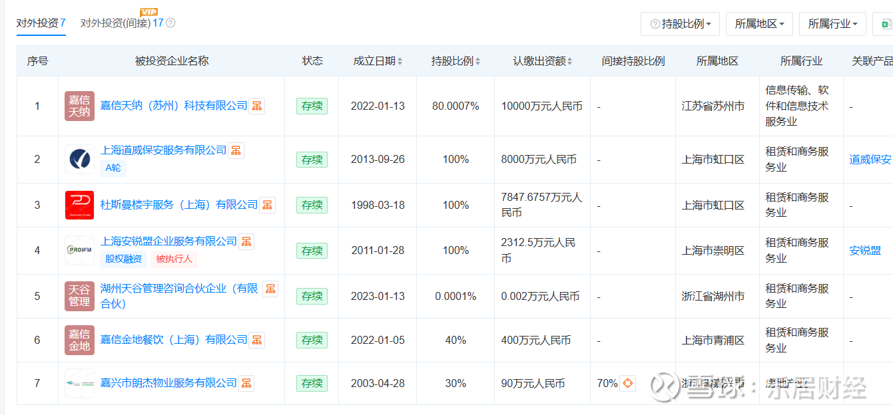Click equity structure icon beside 嘉信金地餐饮

[256, 340]
